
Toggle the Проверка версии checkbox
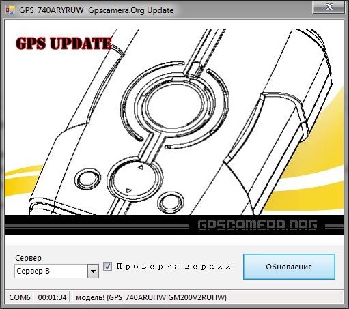coord(107,266)
